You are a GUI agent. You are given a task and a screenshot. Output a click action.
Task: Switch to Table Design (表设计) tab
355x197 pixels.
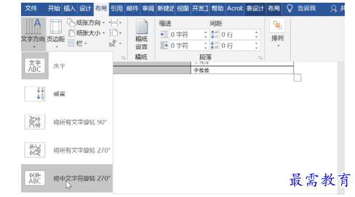click(x=255, y=9)
